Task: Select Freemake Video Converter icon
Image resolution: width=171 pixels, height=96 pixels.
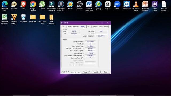Action: pos(14,19)
